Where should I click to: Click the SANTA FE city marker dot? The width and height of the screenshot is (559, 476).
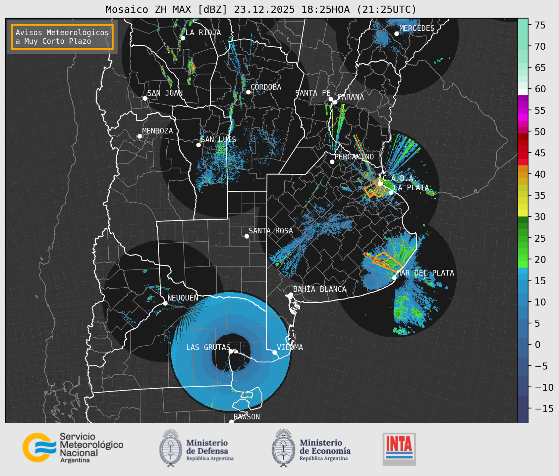coord(331,99)
